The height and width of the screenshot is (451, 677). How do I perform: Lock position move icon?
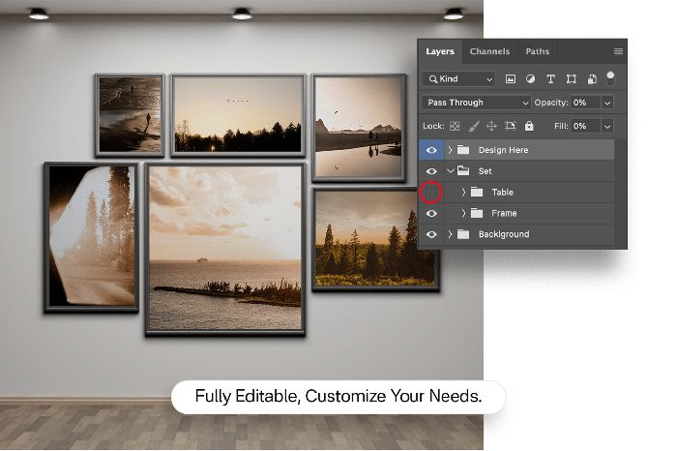[491, 126]
